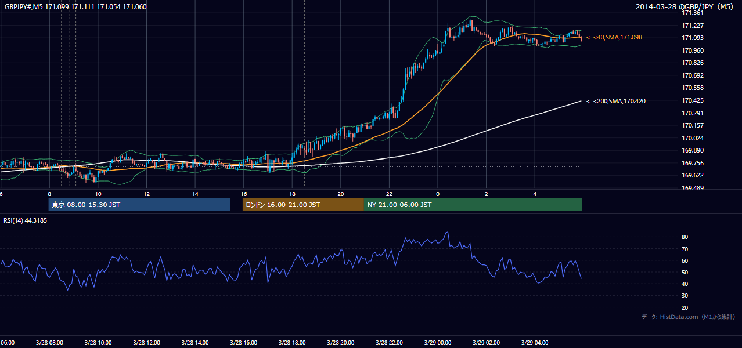Image resolution: width=742 pixels, height=348 pixels.
Task: Click price axis label 171.093
Action: coord(693,38)
